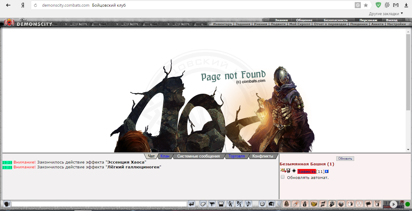
Task: Click the Yandex Я home button
Action: (23, 5)
